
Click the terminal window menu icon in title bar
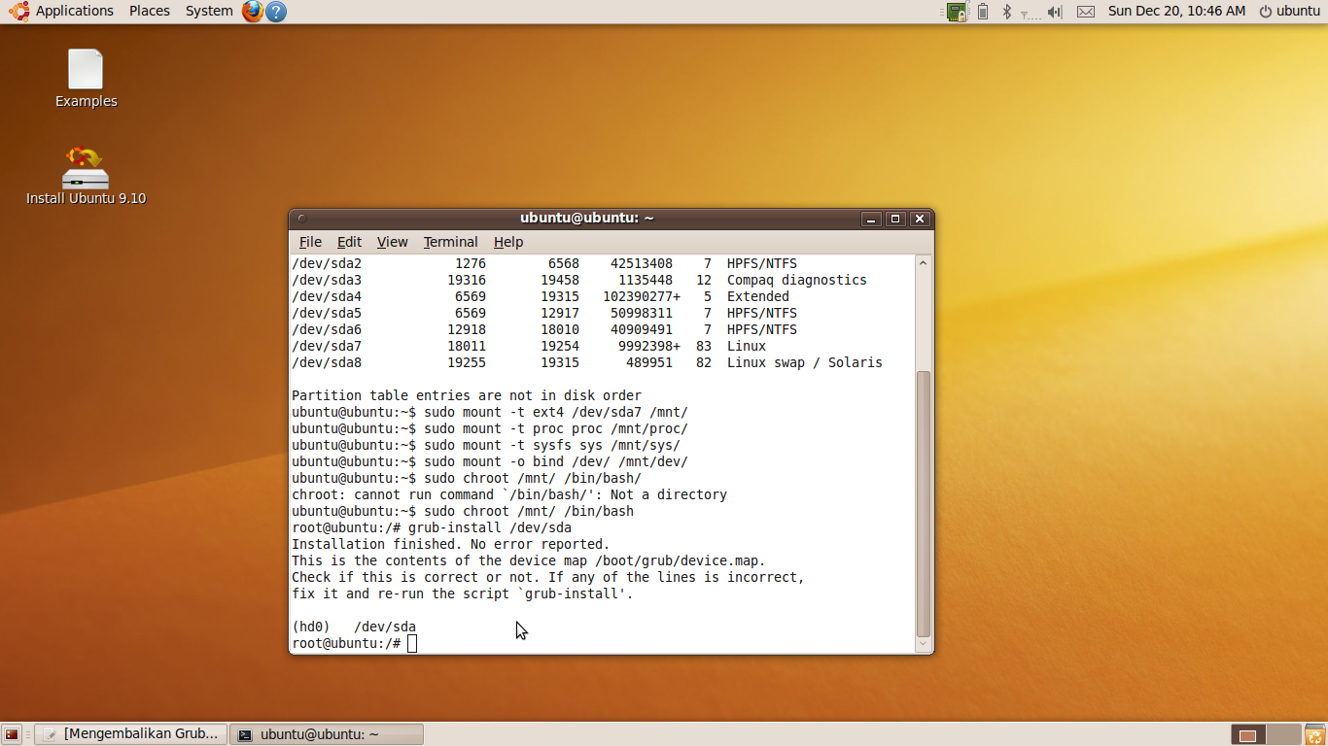coord(301,219)
